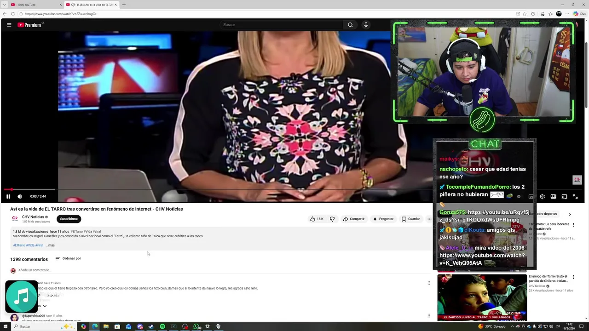Screen dimensions: 589x331
Task: Click the music note overlay icon
Action: tap(21, 297)
